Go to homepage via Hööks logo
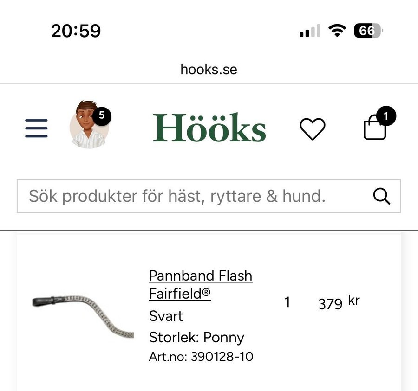Screen dimensions: 418x391 209,128
